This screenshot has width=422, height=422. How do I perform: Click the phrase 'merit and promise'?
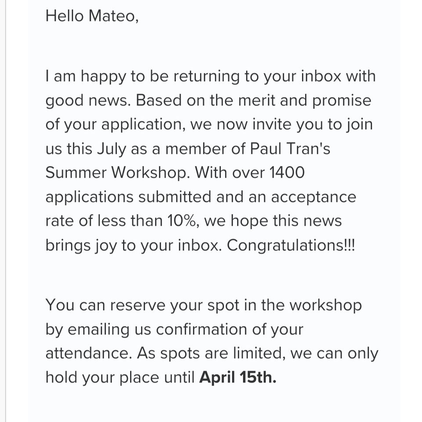305,101
